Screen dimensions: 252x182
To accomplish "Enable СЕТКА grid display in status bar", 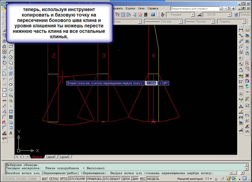I will pyautogui.click(x=54, y=179).
